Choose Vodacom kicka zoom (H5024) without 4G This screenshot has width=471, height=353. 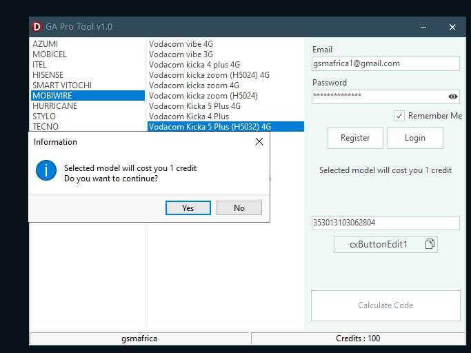click(x=226, y=96)
